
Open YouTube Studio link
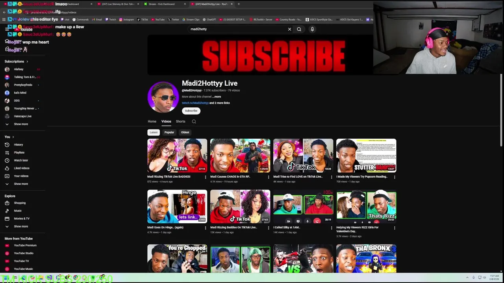tap(23, 253)
